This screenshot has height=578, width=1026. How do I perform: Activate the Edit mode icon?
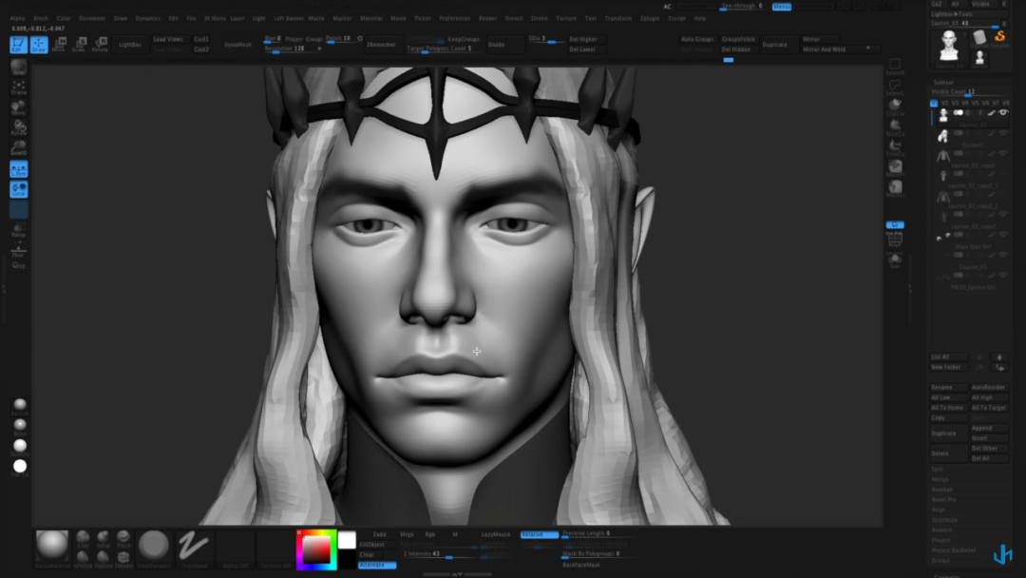coord(18,45)
